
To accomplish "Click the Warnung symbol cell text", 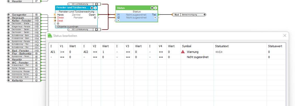I will [193, 52].
